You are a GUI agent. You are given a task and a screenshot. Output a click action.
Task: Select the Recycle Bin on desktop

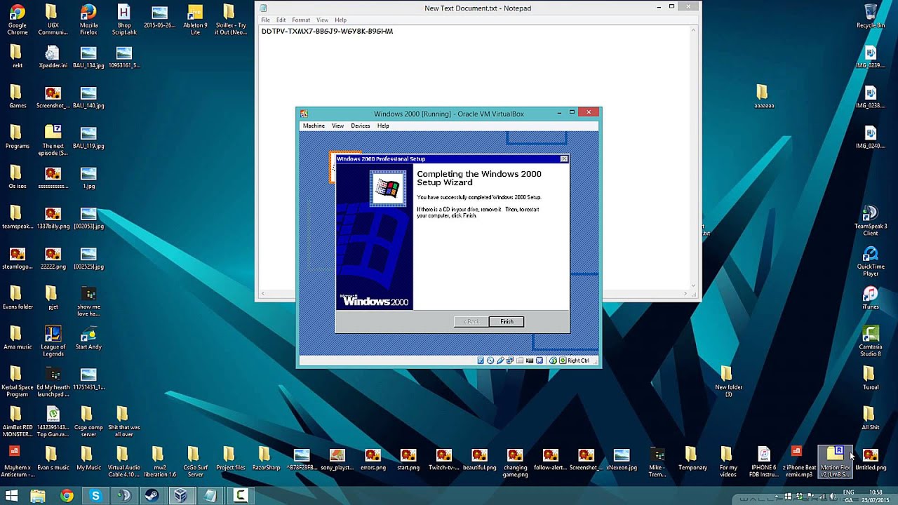[871, 17]
